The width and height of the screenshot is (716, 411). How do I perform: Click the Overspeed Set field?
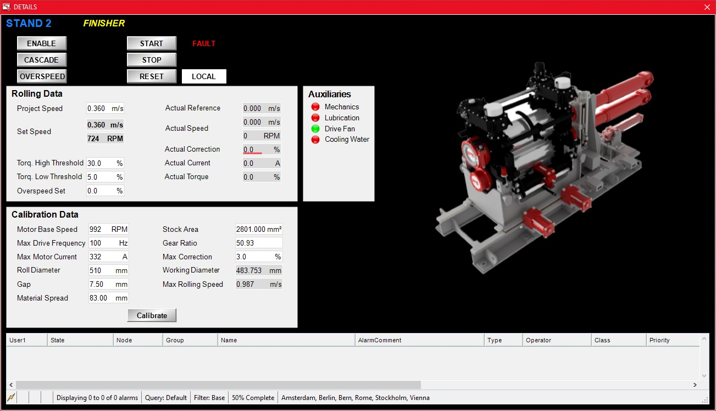[106, 191]
